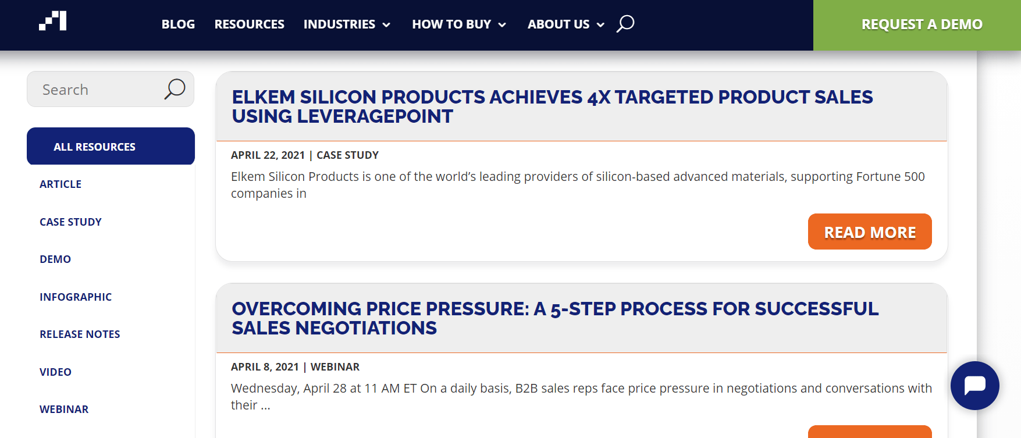The height and width of the screenshot is (438, 1021).
Task: Open the Blog menu item
Action: tap(178, 24)
